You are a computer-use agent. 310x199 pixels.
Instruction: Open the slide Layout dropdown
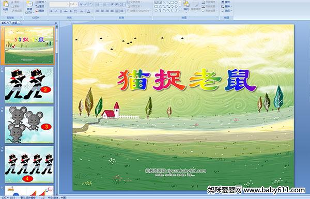[41, 2]
